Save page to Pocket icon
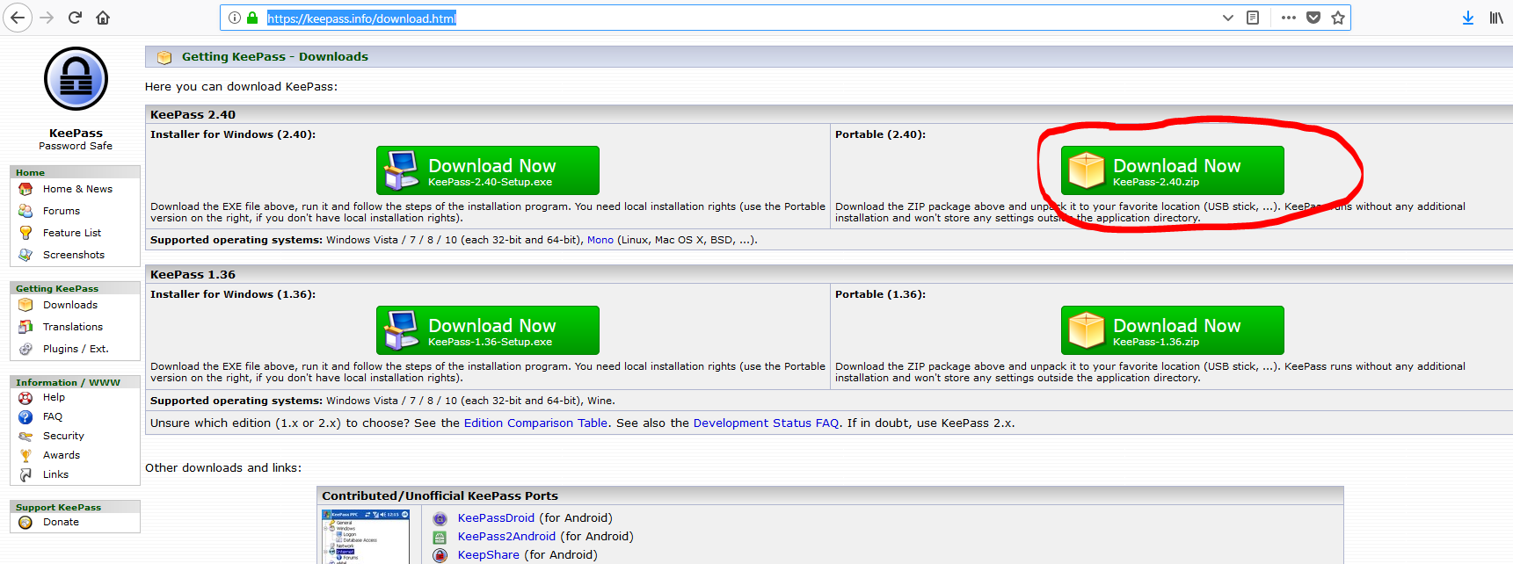Image resolution: width=1513 pixels, height=564 pixels. pos(1313,18)
